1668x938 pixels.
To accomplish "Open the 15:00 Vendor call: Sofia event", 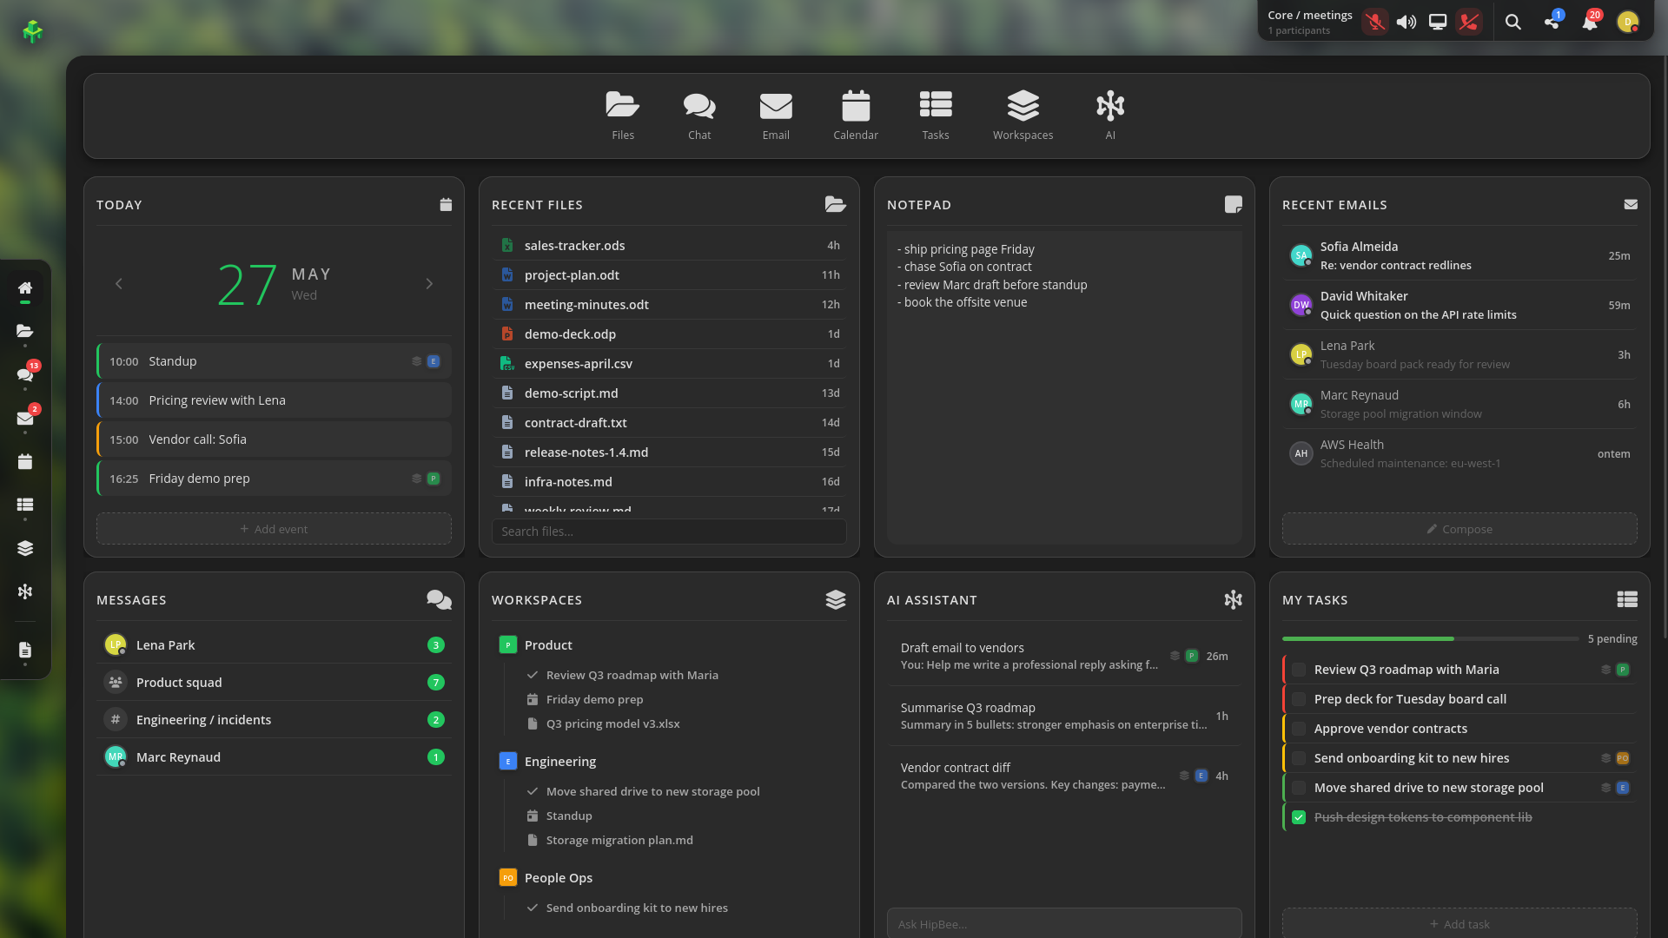I will pyautogui.click(x=274, y=439).
